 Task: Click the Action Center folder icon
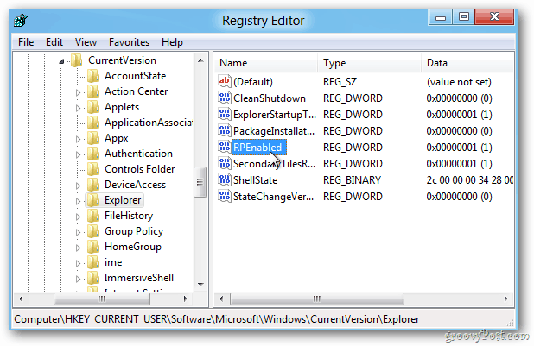[92, 91]
